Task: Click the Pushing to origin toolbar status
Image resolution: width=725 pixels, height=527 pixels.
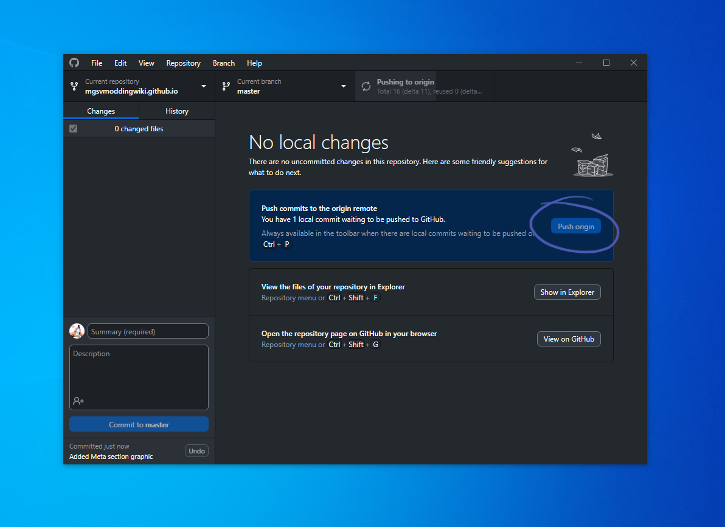Action: point(425,86)
